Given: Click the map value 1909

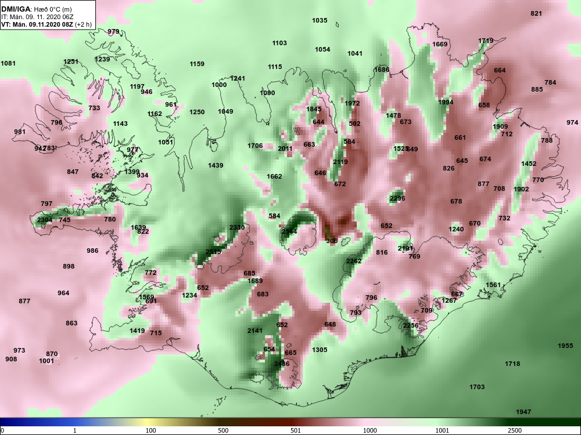Looking at the screenshot, I should point(500,126).
